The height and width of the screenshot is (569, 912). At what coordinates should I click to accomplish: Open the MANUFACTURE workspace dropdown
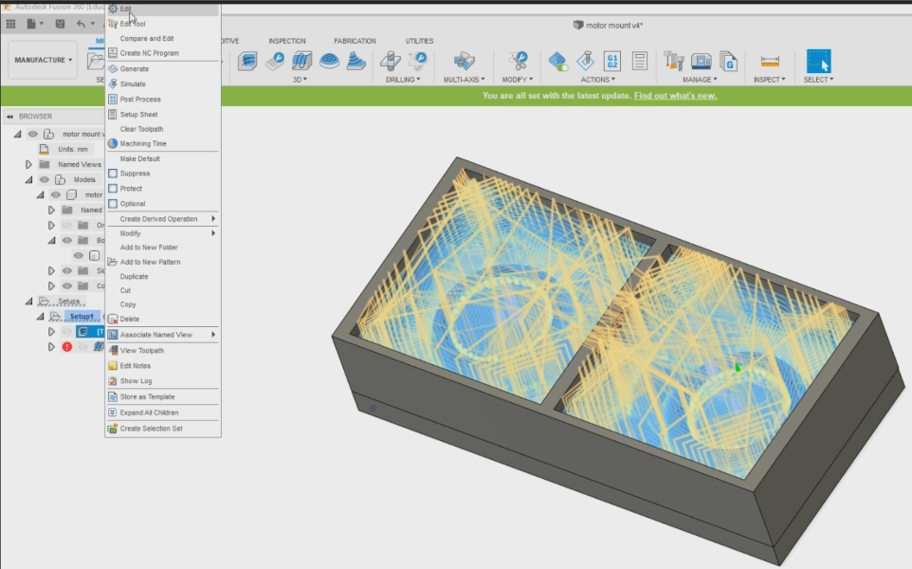(x=43, y=60)
